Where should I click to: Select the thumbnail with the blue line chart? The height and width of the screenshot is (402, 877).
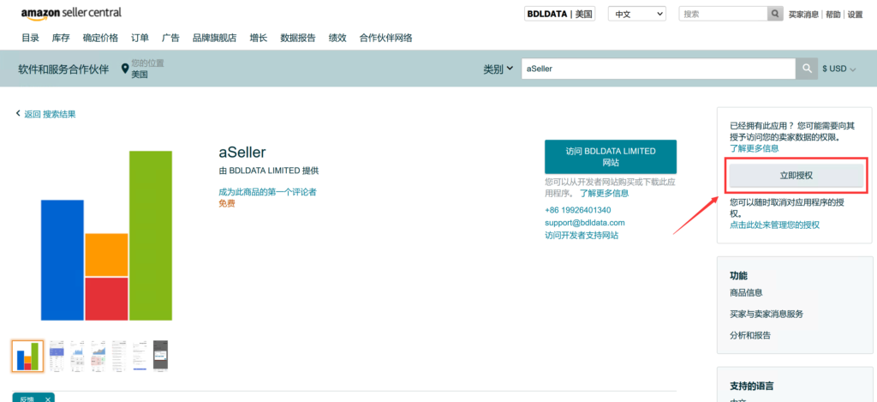click(x=77, y=356)
